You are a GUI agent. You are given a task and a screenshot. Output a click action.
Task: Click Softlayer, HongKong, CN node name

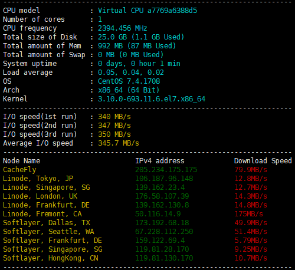pos(51,258)
